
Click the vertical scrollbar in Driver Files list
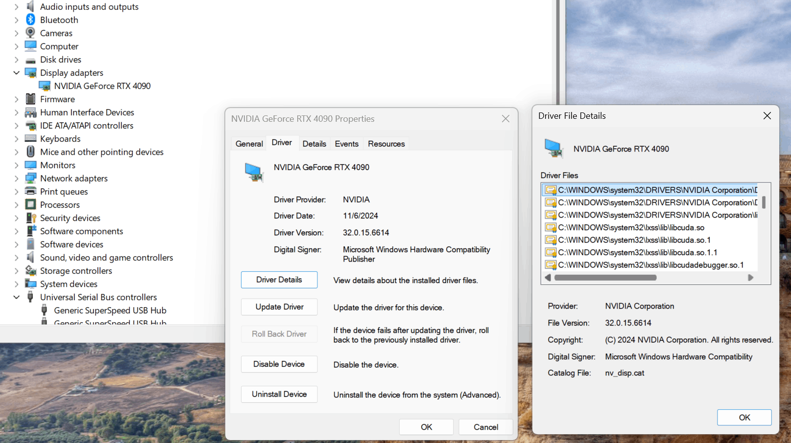764,202
